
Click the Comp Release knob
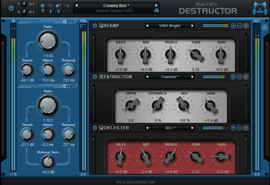68,135
